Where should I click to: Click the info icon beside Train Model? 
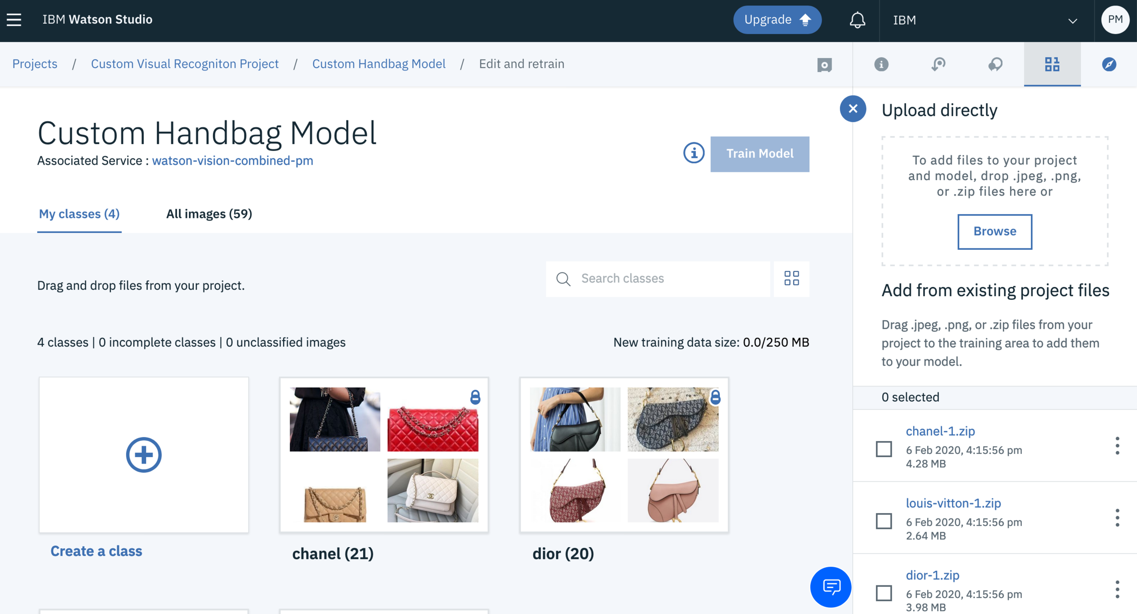693,153
